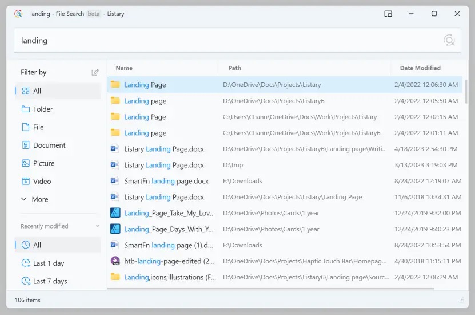Click Affinity icon of Landing_Page_Take_My_Lov file
Screen dimensions: 475x315
[x=115, y=212]
